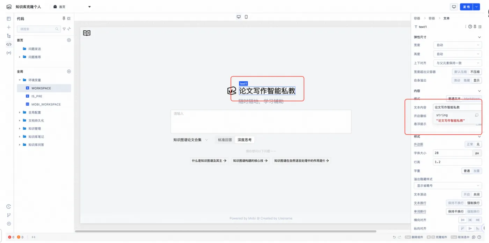Viewport: 489px width, 243px height.
Task: Set 自身溢出 to 显示
Action: [476, 80]
